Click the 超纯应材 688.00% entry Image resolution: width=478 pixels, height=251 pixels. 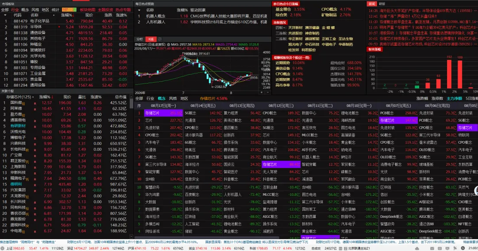tap(346, 63)
